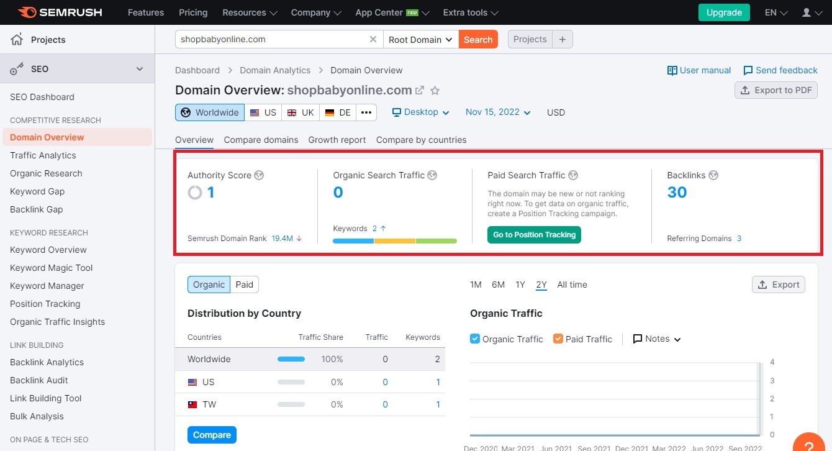Click the blue Compare button
The image size is (832, 451).
tap(212, 435)
